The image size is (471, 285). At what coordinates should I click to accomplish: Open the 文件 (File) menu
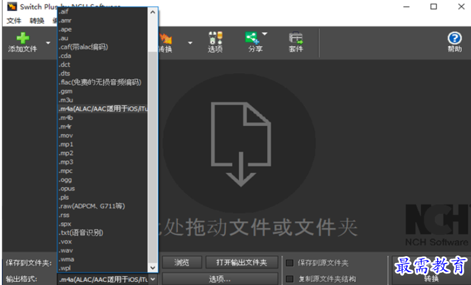pyautogui.click(x=14, y=21)
